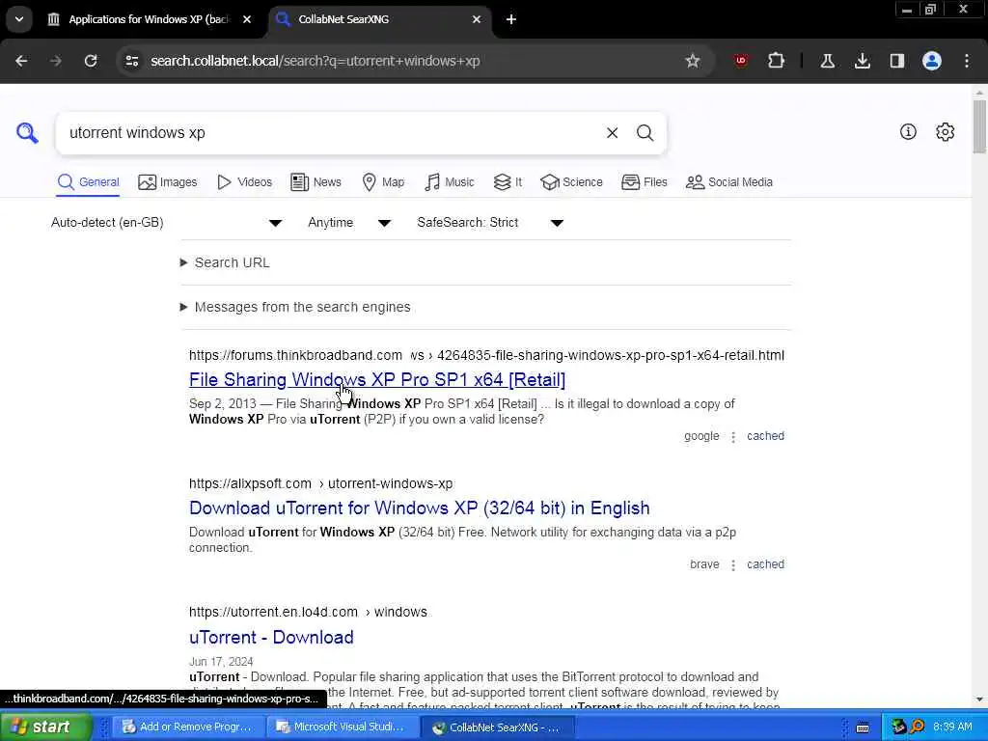Switch to the News category
Screen dimensions: 988x741
pyautogui.click(x=316, y=182)
